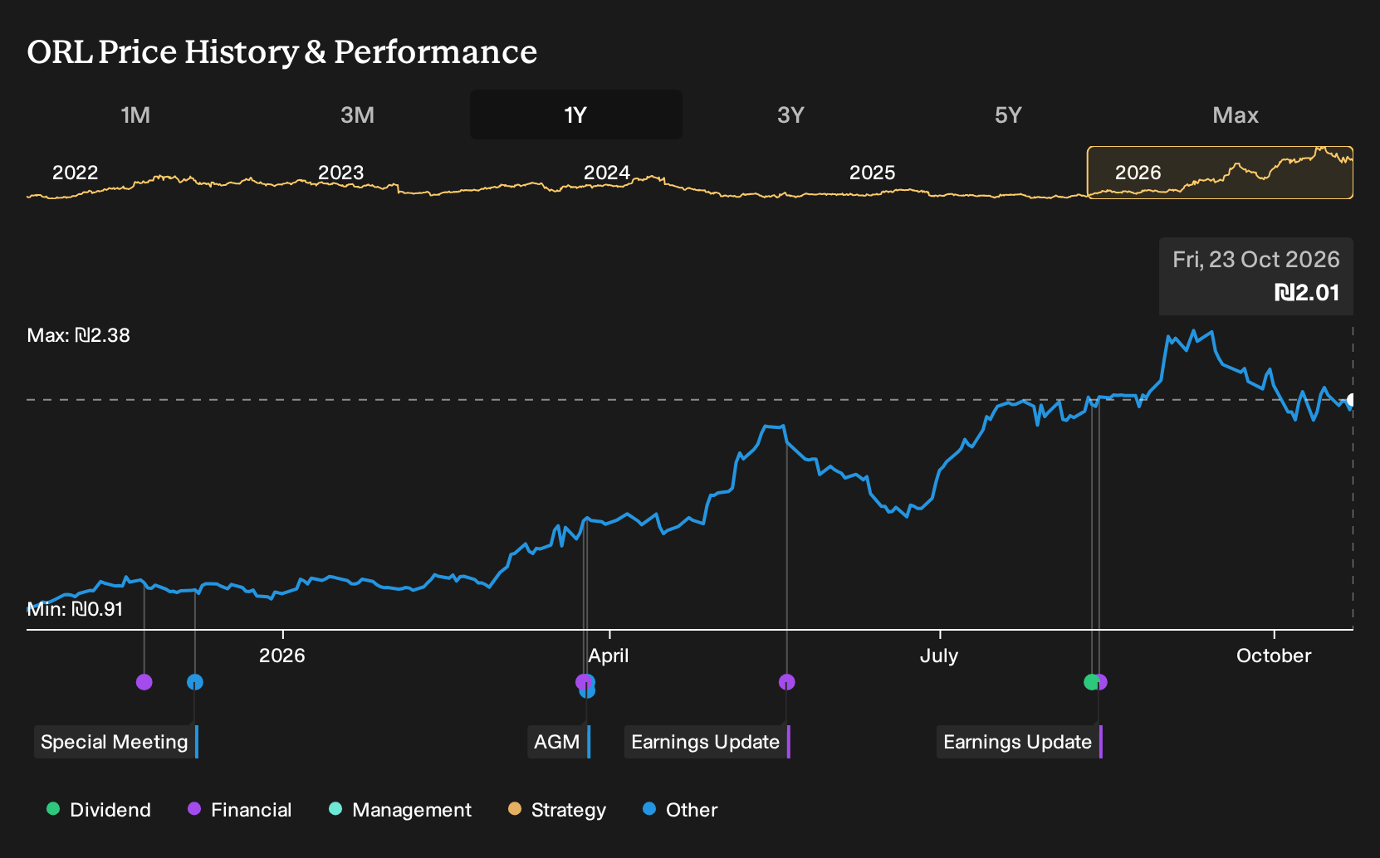Jump to 2022 in overview sparkline
Image resolution: width=1380 pixels, height=858 pixels.
pos(75,173)
